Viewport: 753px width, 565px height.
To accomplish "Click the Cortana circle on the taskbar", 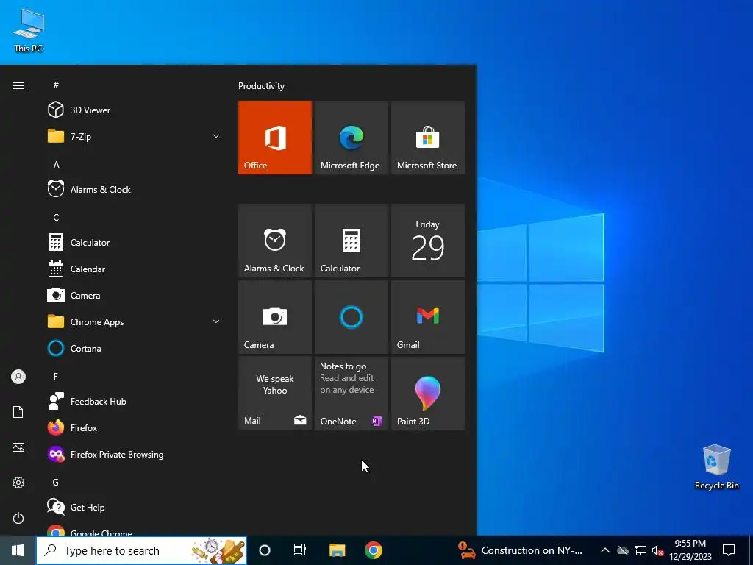I will click(x=265, y=550).
